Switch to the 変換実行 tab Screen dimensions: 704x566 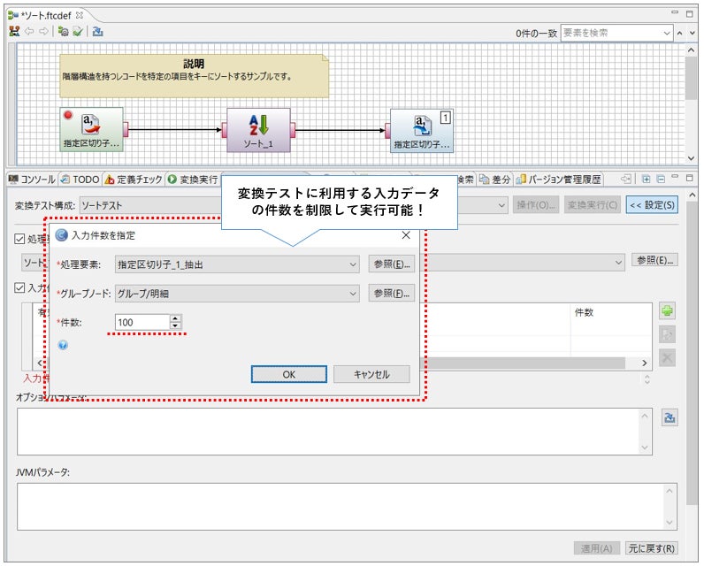[193, 180]
